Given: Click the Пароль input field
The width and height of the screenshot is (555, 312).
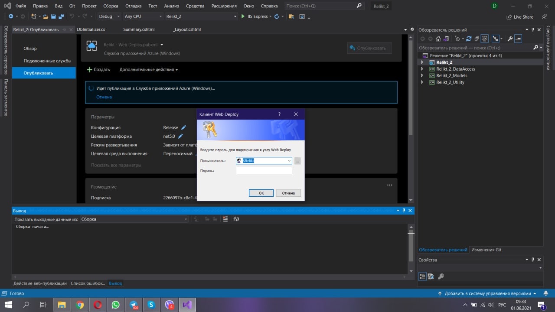Looking at the screenshot, I should pos(264,171).
